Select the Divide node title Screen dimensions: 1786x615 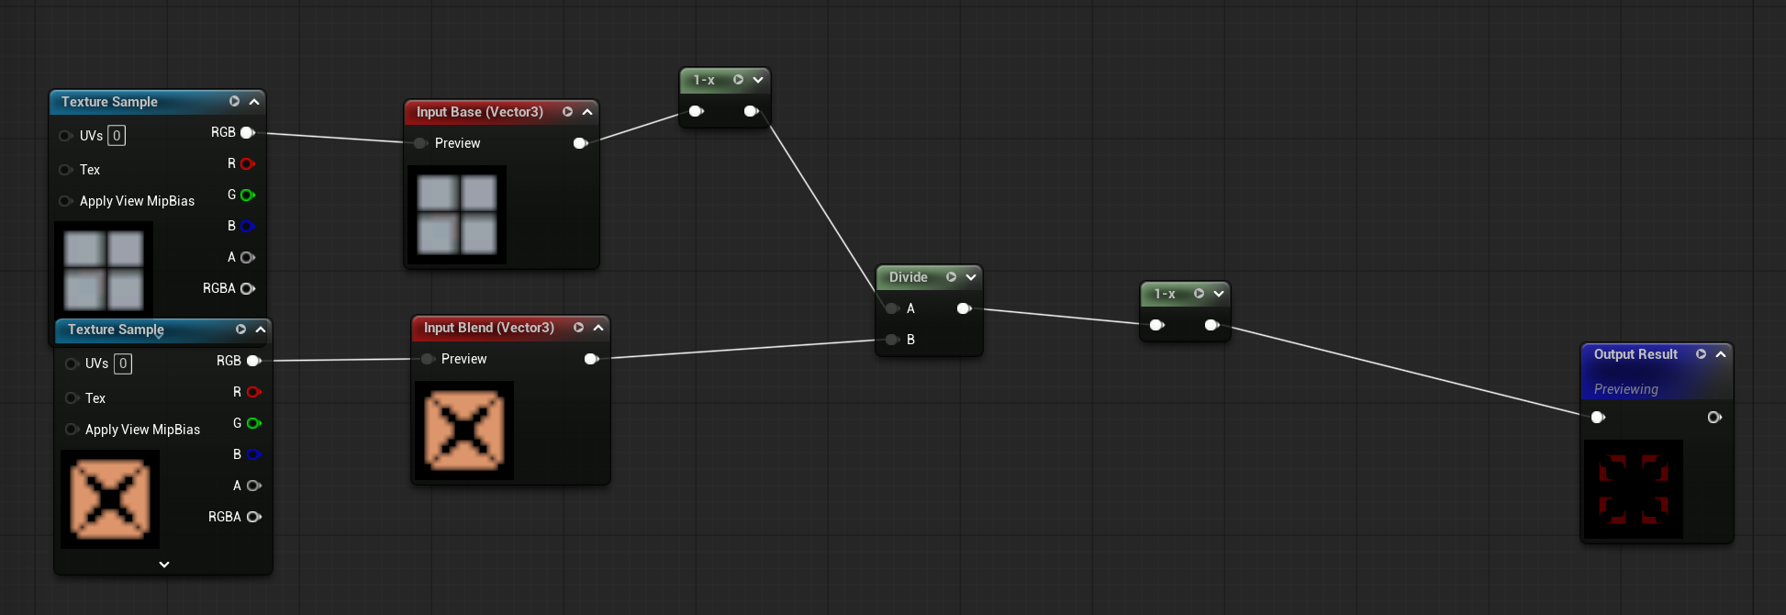coord(909,277)
